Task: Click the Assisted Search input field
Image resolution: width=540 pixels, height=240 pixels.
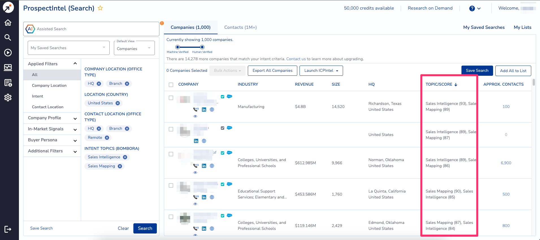Action: point(91,29)
